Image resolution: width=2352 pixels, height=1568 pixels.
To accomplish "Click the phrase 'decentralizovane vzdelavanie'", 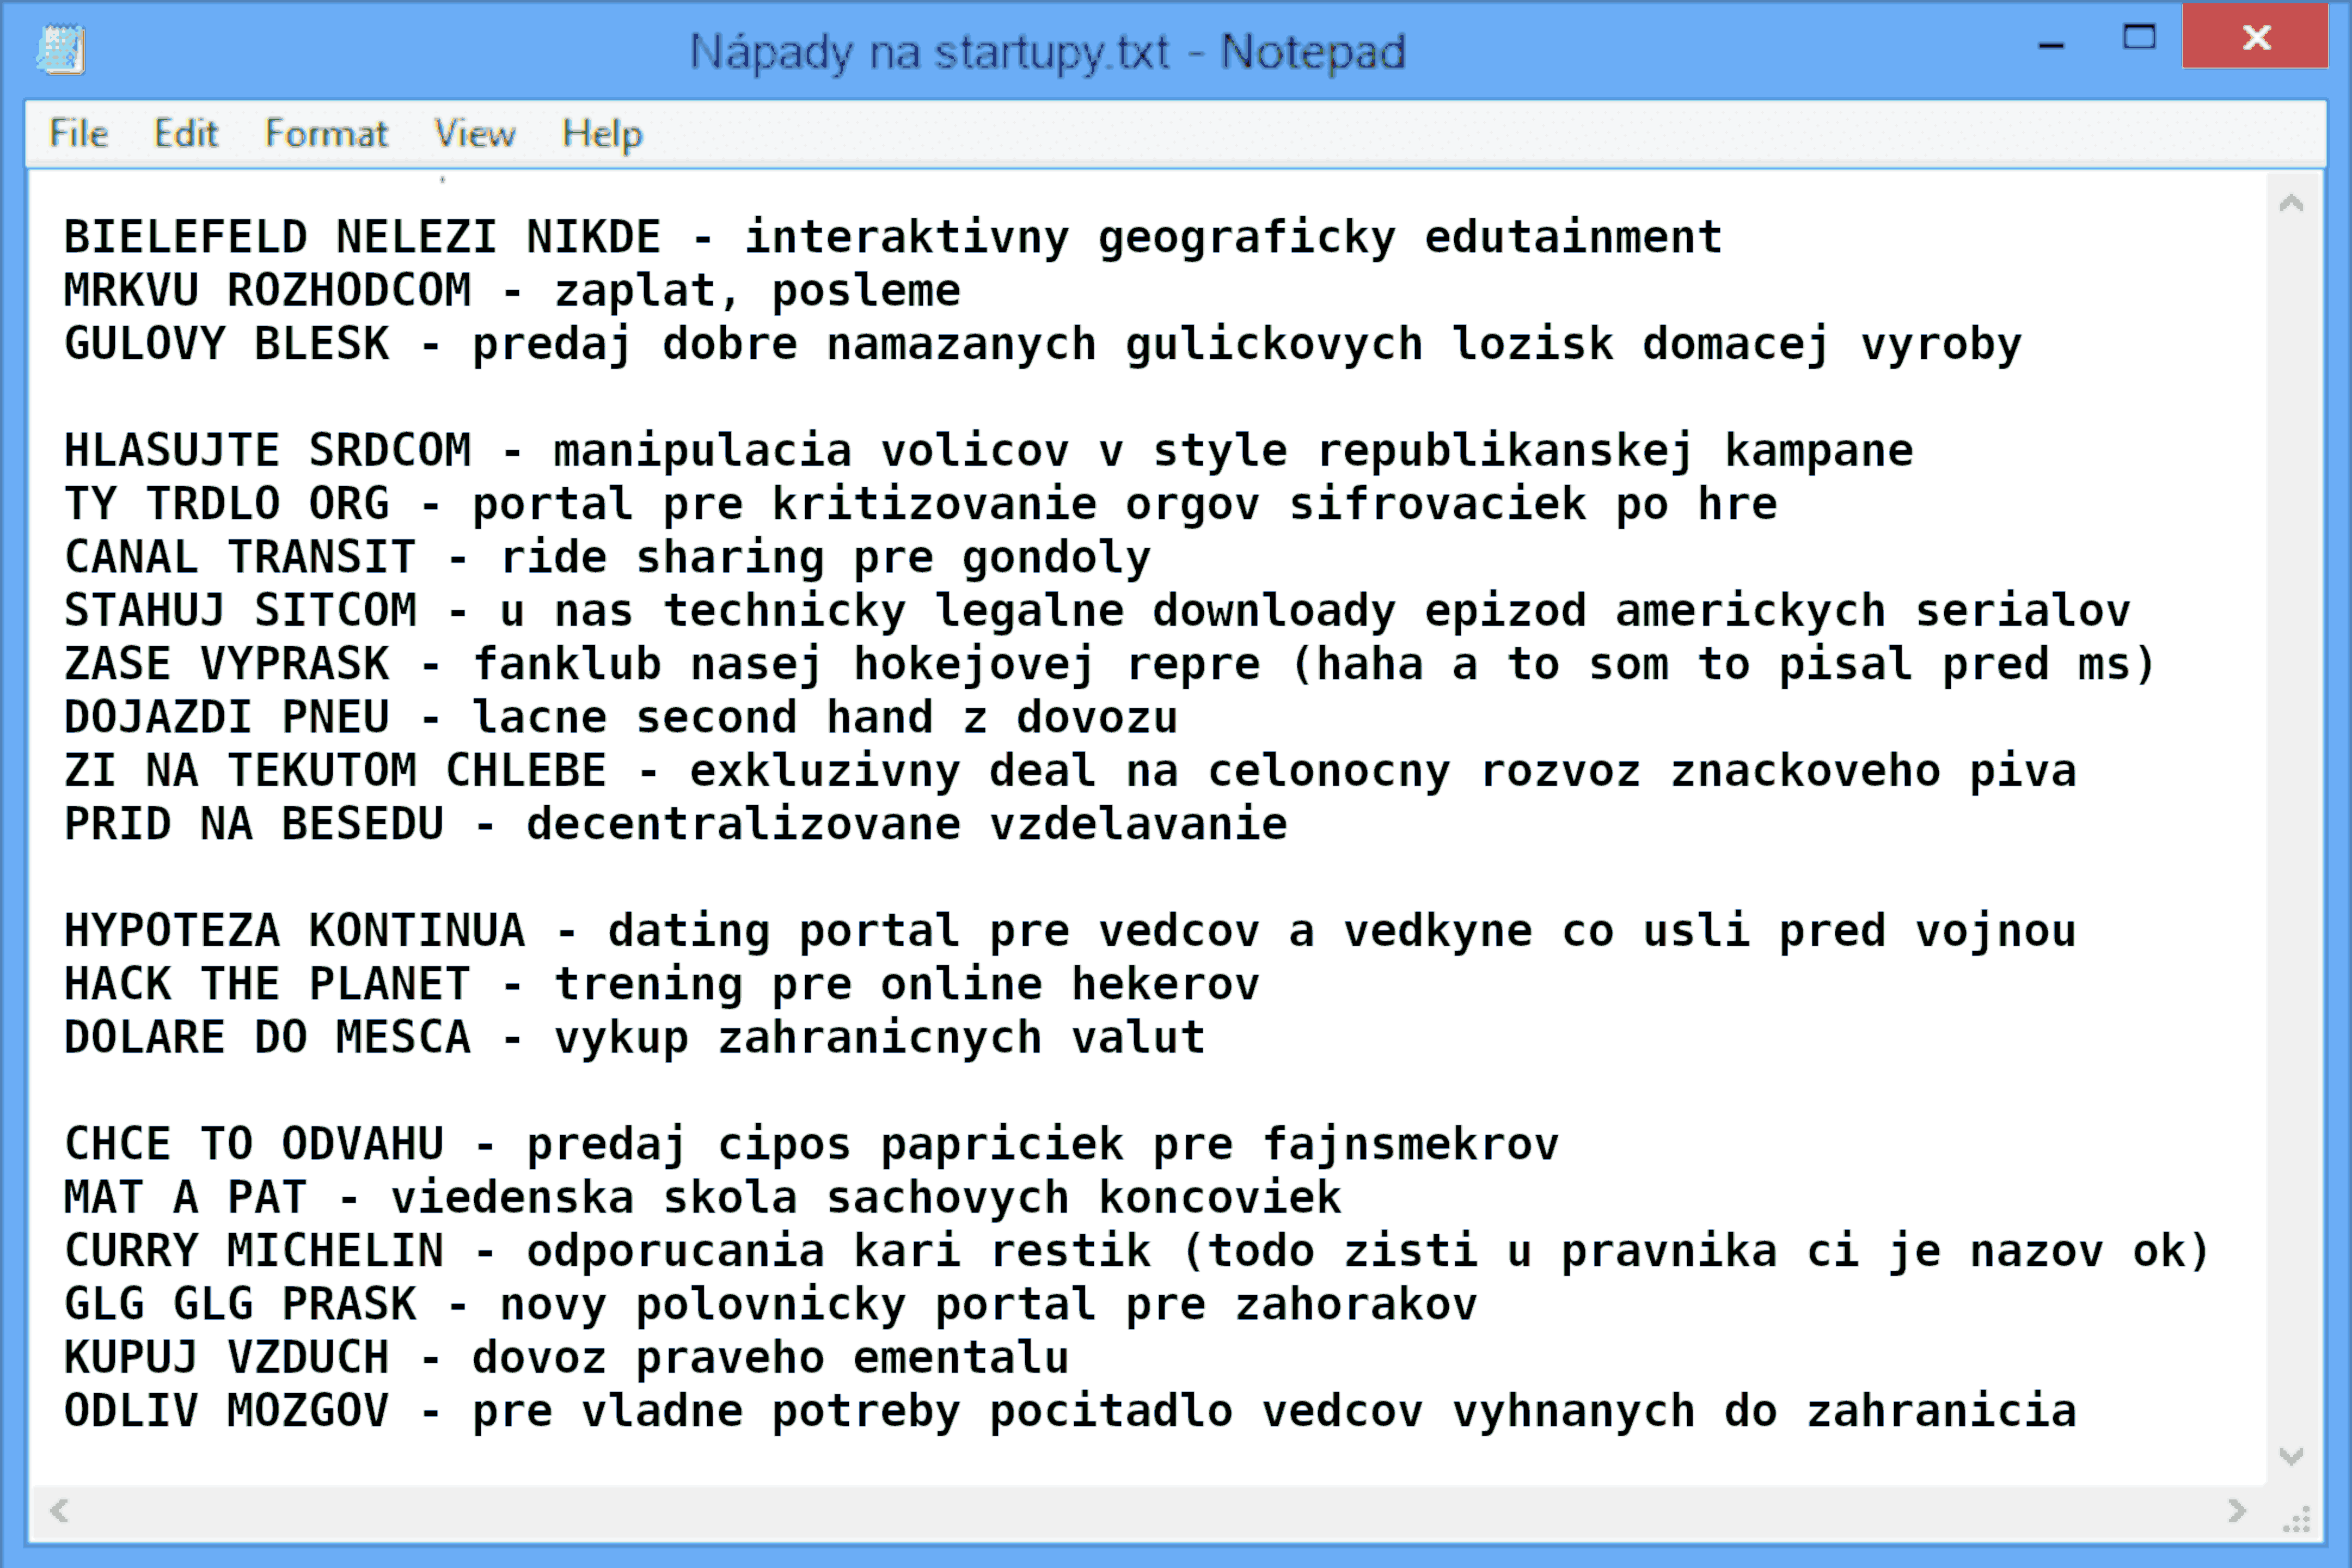I will tap(907, 824).
